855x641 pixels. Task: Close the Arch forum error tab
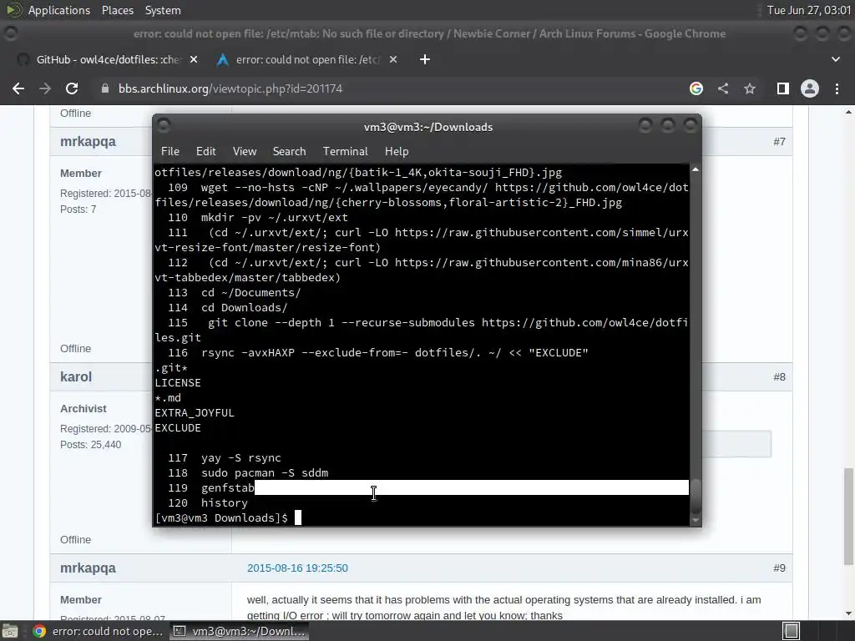tap(393, 59)
